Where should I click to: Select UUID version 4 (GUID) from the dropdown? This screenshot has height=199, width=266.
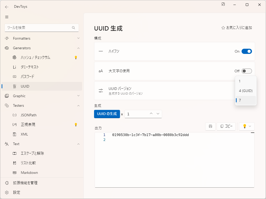245,91
